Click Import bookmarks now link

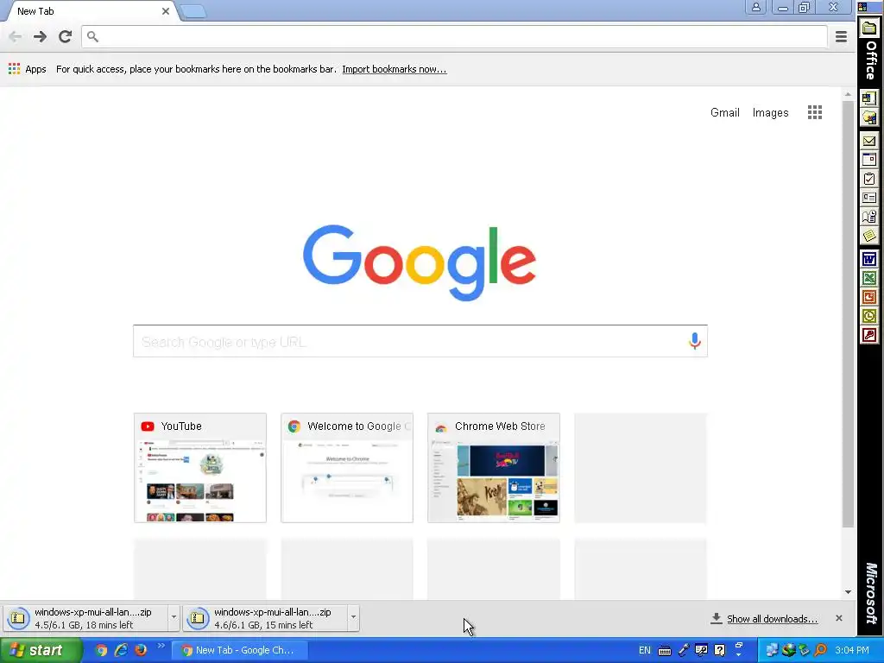tap(394, 69)
